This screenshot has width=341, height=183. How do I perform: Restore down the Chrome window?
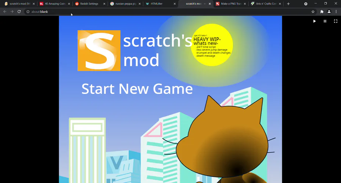tap(325, 3)
